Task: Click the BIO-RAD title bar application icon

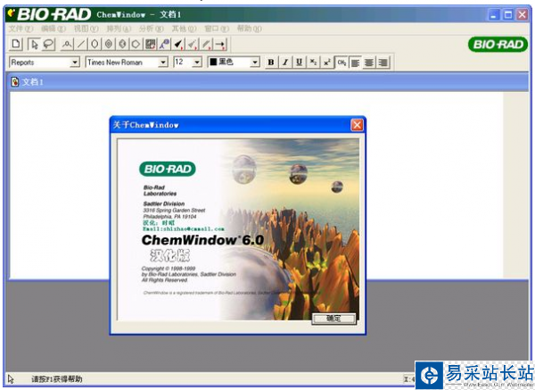Action: [x=12, y=14]
